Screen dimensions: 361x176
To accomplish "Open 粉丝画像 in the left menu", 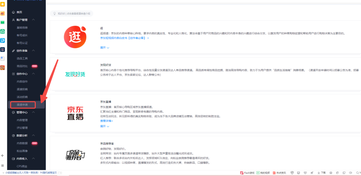I will pyautogui.click(x=22, y=151).
